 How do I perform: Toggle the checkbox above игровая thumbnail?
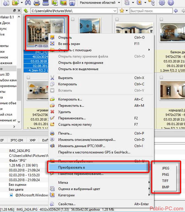click(x=28, y=78)
